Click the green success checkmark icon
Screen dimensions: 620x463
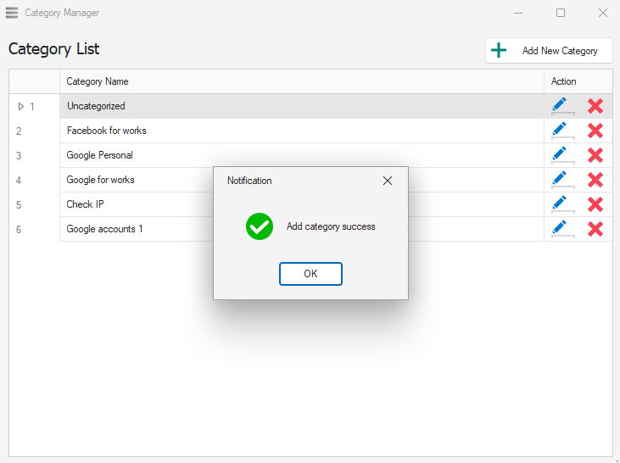[259, 226]
